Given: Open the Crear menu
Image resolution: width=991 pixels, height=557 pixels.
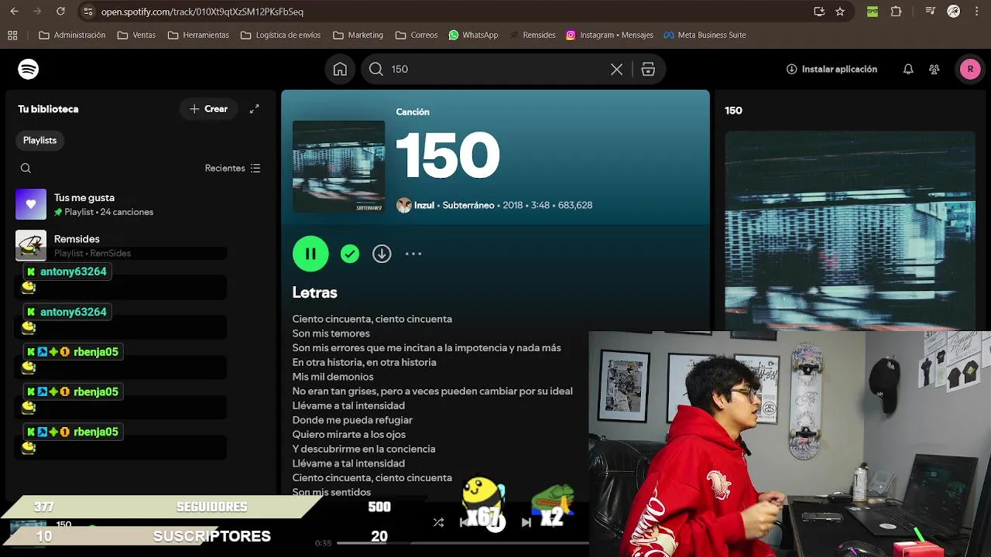Looking at the screenshot, I should (208, 109).
